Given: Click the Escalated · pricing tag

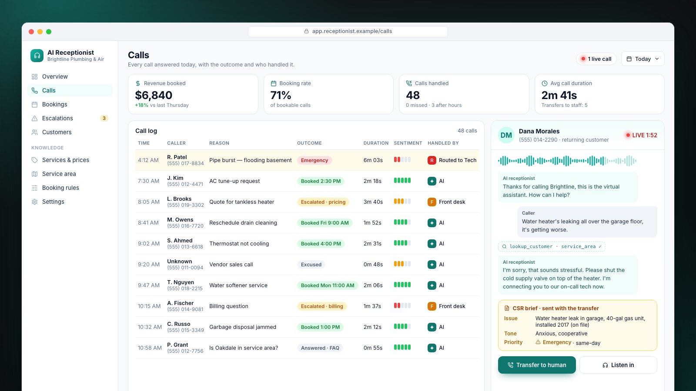Looking at the screenshot, I should [x=323, y=202].
